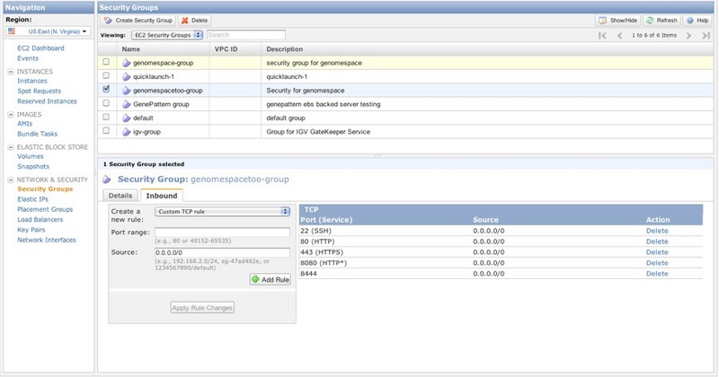The width and height of the screenshot is (719, 377).
Task: Click the green plus Add Rule icon
Action: [x=255, y=279]
